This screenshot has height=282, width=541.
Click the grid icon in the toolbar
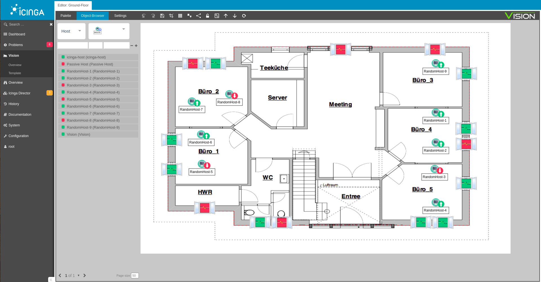tap(180, 16)
